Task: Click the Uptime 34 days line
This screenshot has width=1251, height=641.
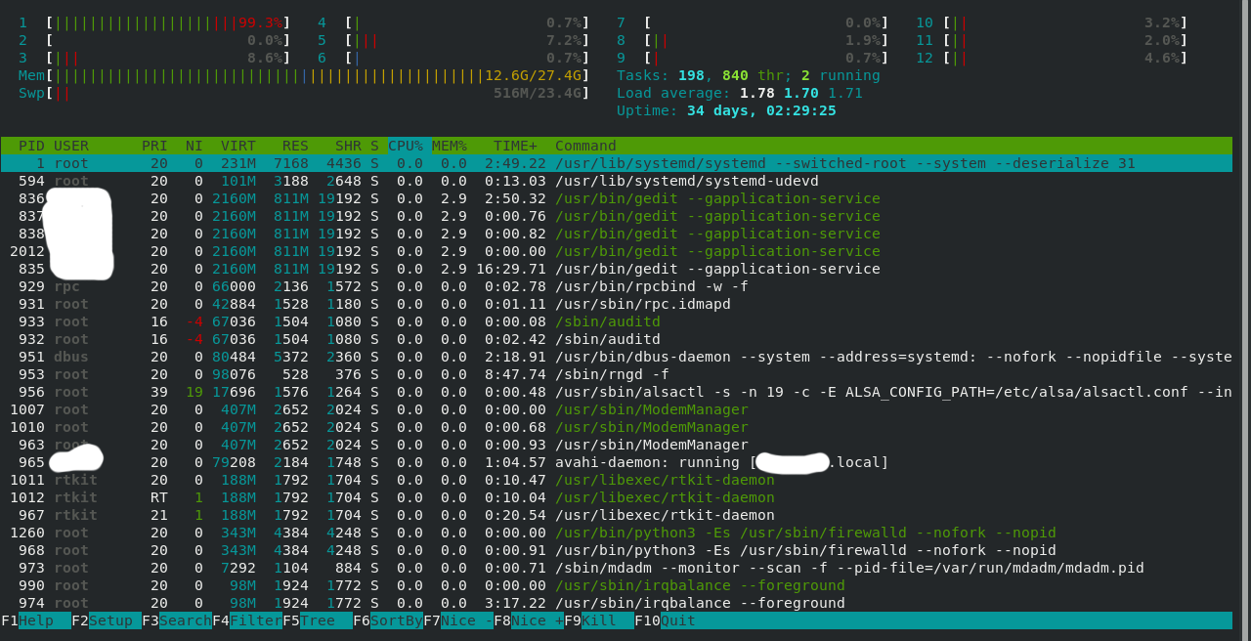Action: tap(726, 110)
